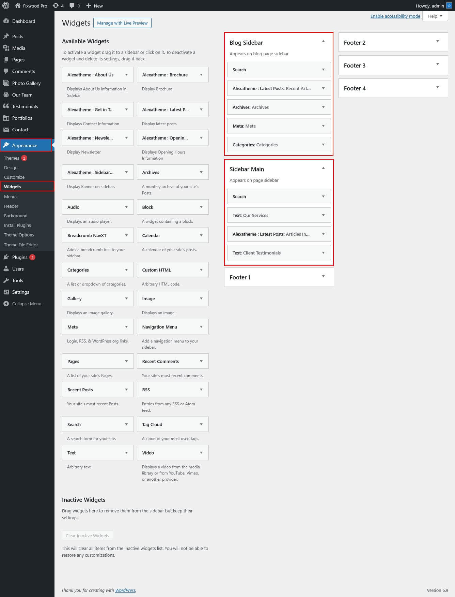This screenshot has height=597, width=455.
Task: Click the Photo Gallery sidebar icon
Action: [6, 83]
